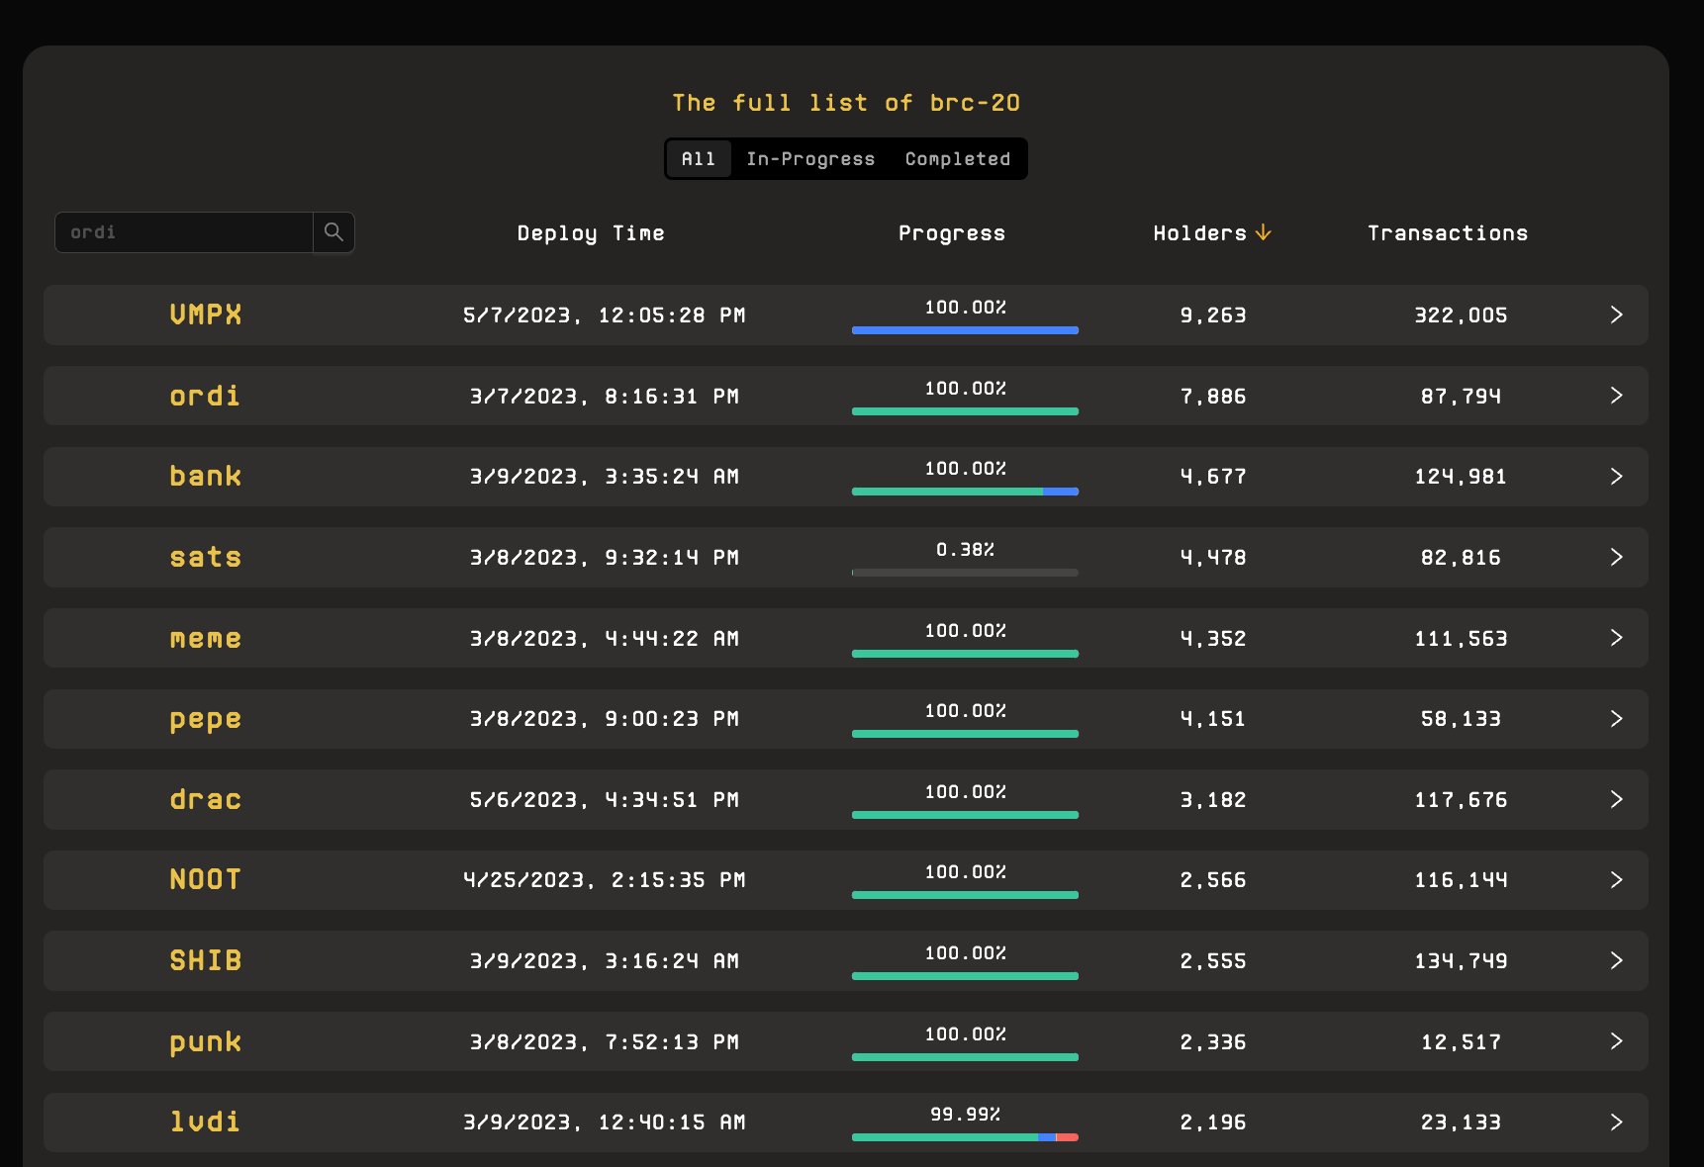Expand the drac row chevron
Image resolution: width=1704 pixels, height=1167 pixels.
click(x=1617, y=799)
